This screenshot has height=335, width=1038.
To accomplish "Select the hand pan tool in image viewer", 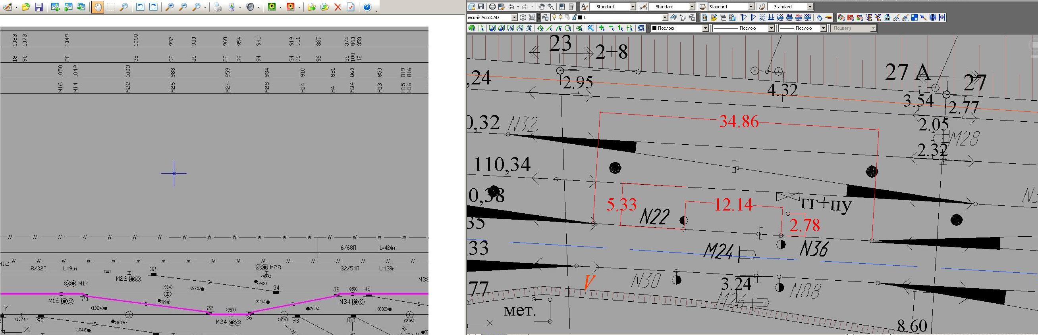I will [x=98, y=7].
